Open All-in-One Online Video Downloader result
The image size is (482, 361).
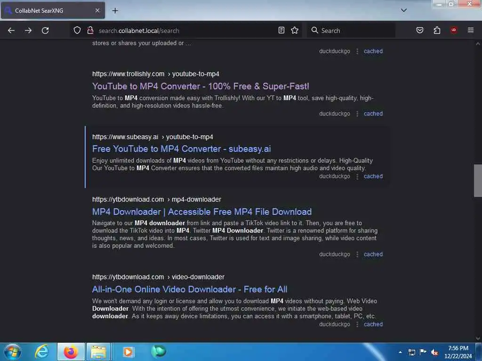tap(190, 289)
